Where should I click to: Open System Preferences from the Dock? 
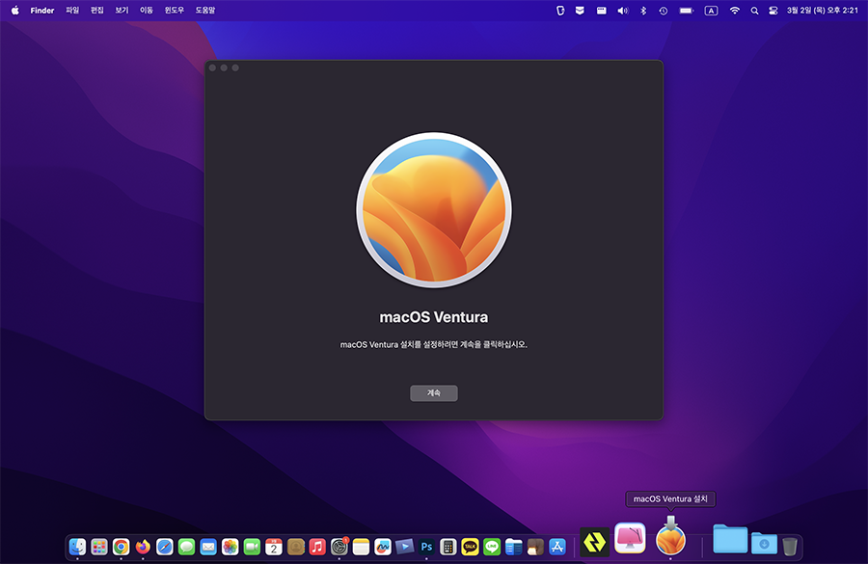tap(339, 547)
